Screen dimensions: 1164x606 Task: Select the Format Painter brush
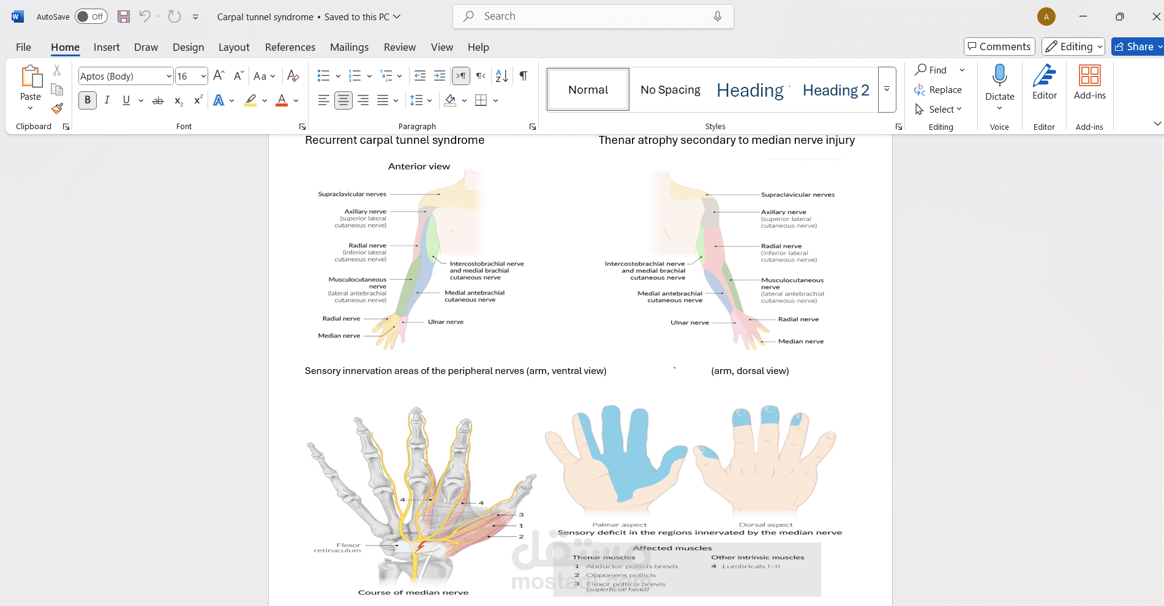57,108
